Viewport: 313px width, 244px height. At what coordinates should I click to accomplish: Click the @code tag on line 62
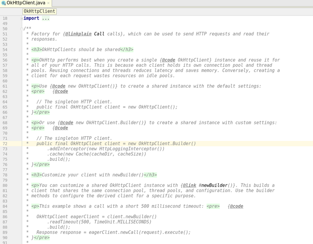click(x=61, y=91)
